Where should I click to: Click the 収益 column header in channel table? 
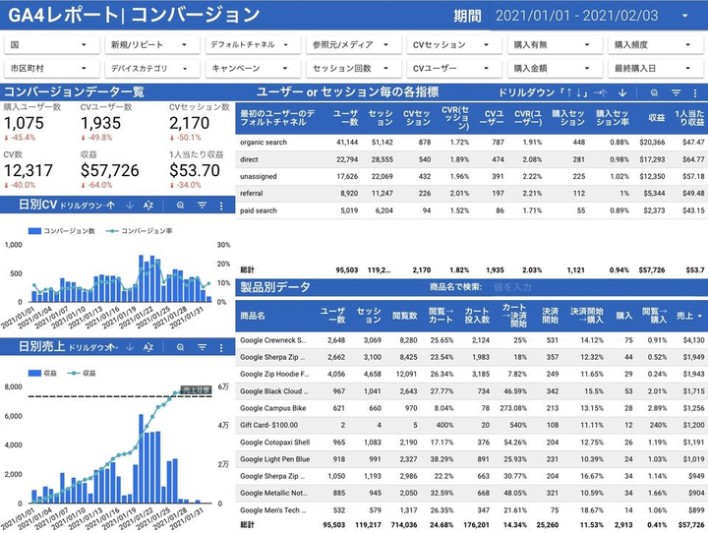(656, 118)
